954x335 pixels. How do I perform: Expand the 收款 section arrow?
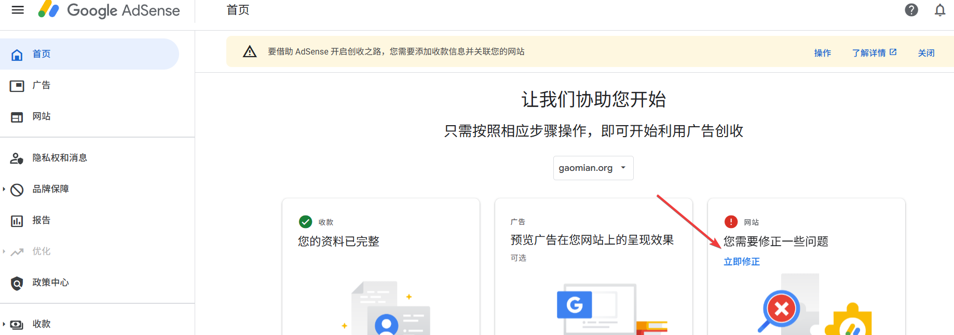[x=4, y=324]
